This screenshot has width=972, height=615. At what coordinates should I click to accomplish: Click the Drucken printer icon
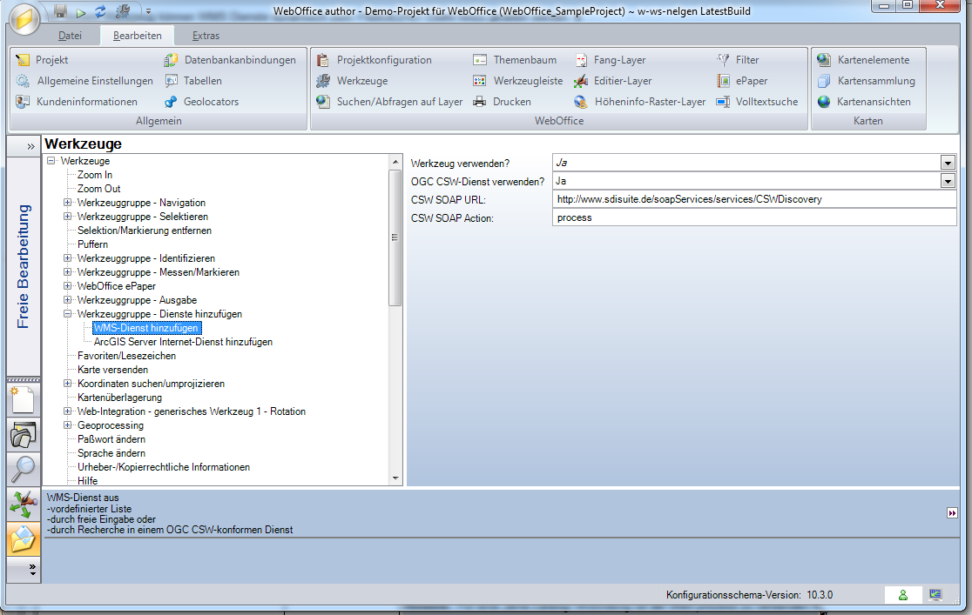point(480,102)
